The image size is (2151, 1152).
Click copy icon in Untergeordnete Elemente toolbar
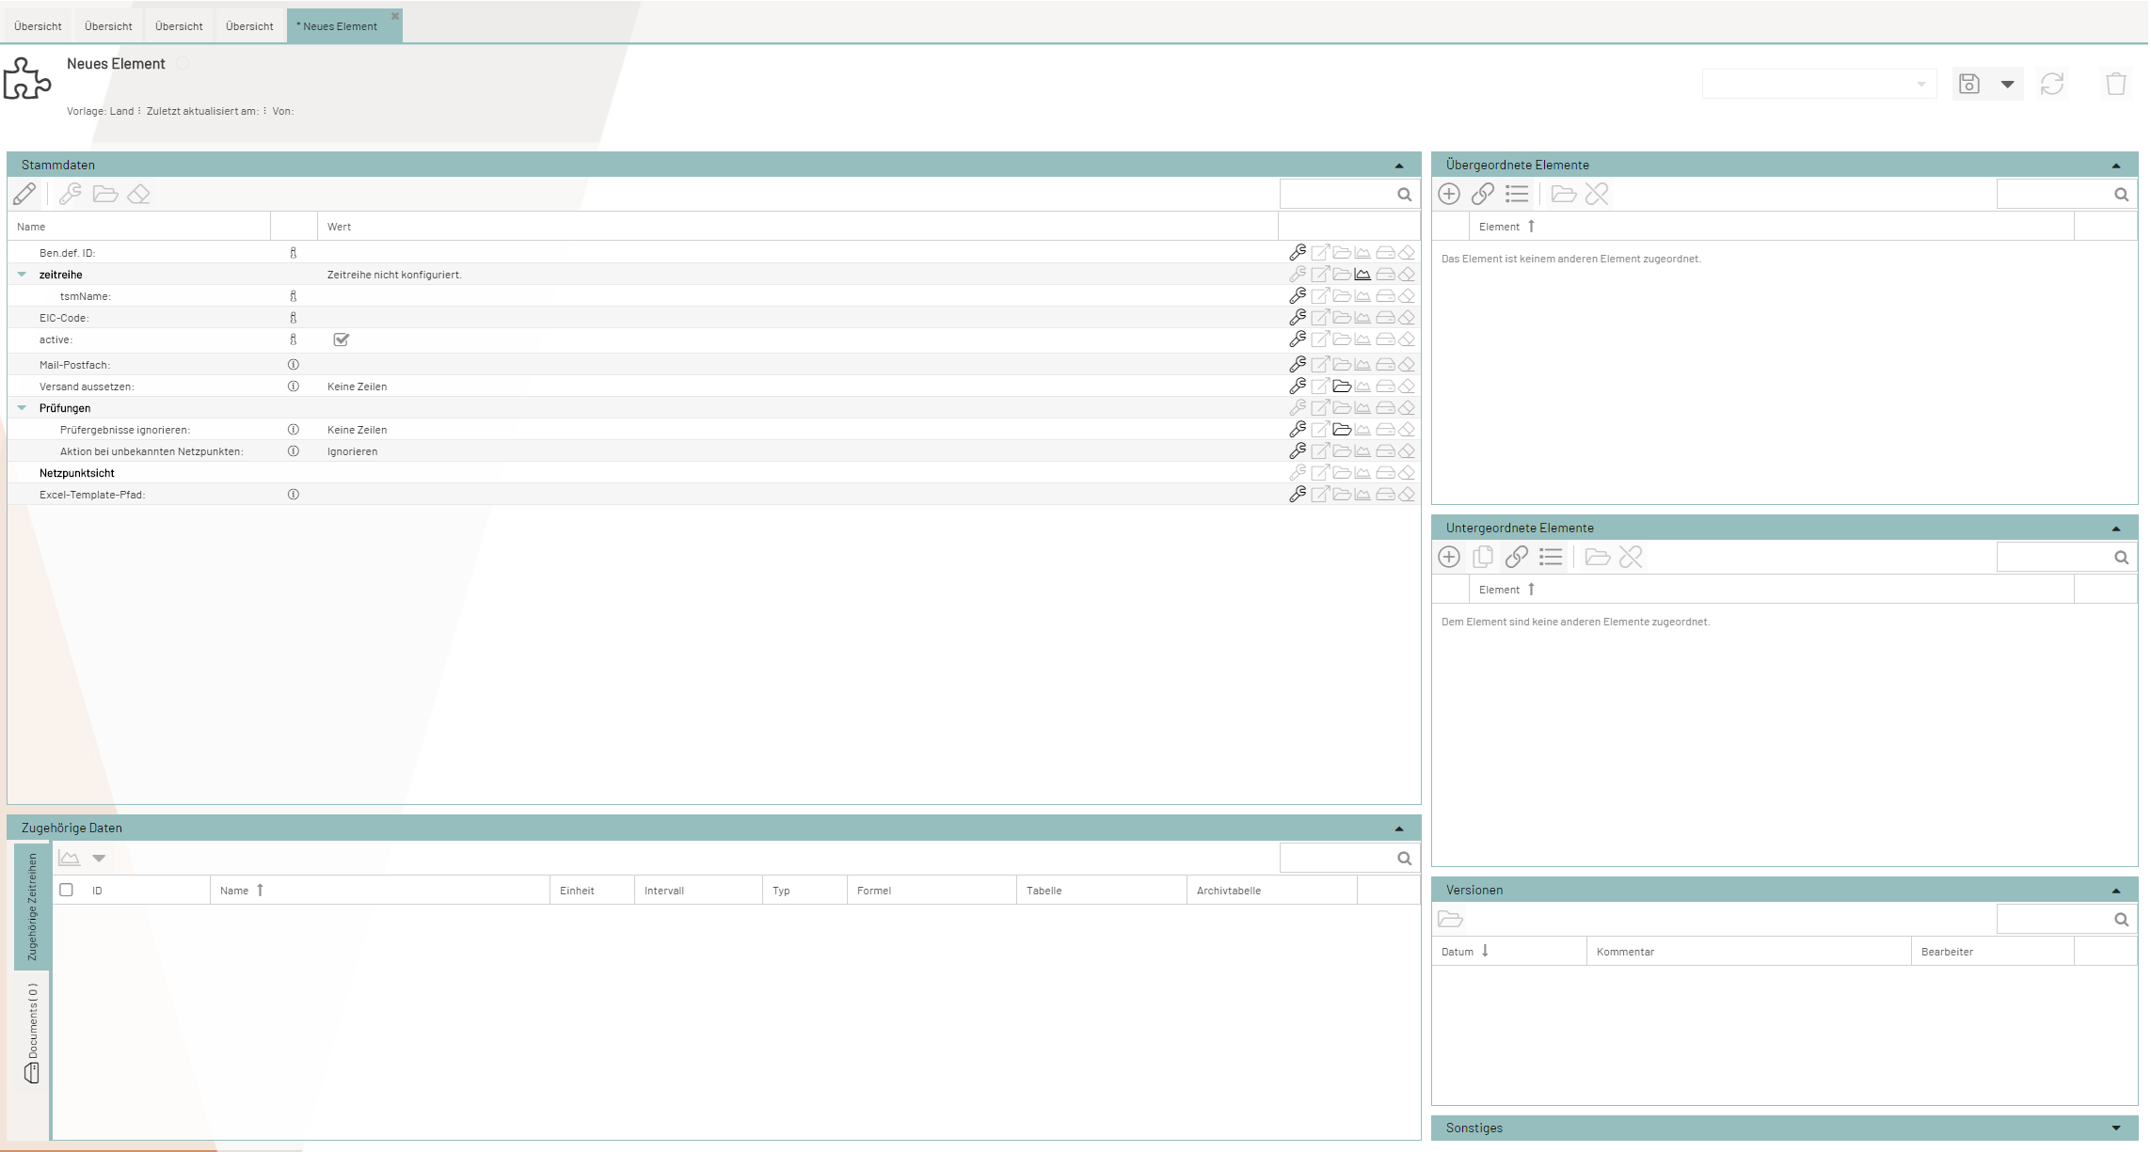(1483, 557)
